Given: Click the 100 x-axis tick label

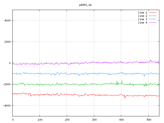Looking at the screenshot, I should (x=40, y=119).
